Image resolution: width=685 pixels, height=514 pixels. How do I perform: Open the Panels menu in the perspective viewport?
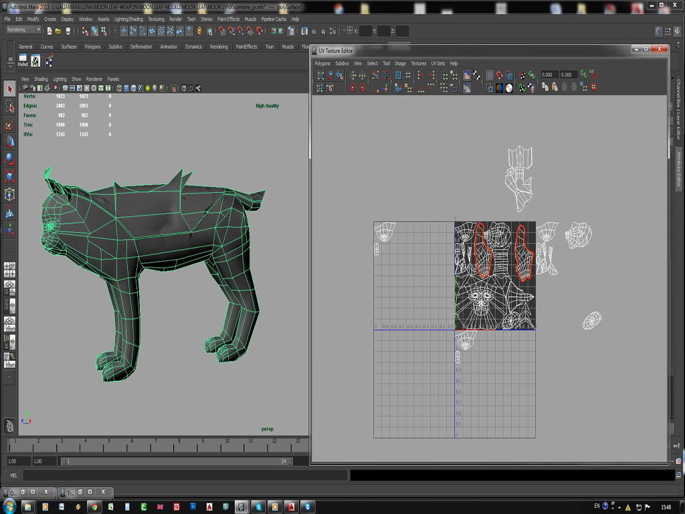pos(112,78)
